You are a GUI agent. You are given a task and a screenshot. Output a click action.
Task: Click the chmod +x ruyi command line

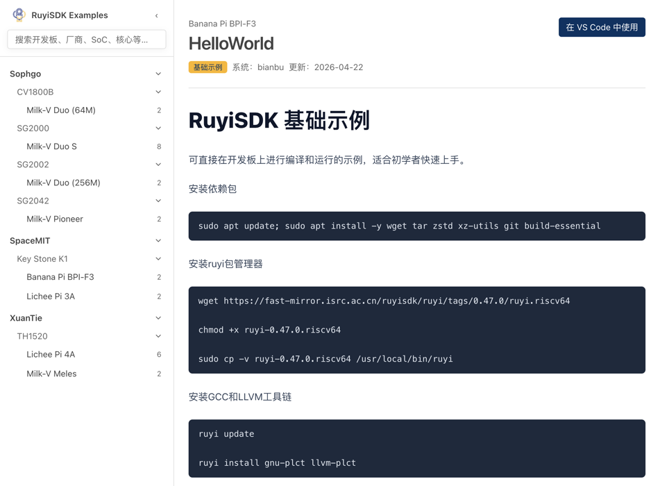269,330
